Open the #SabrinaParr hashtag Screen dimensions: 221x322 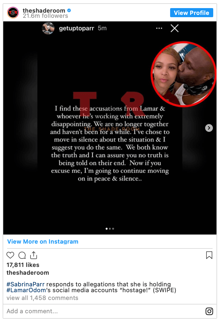pos(26,284)
